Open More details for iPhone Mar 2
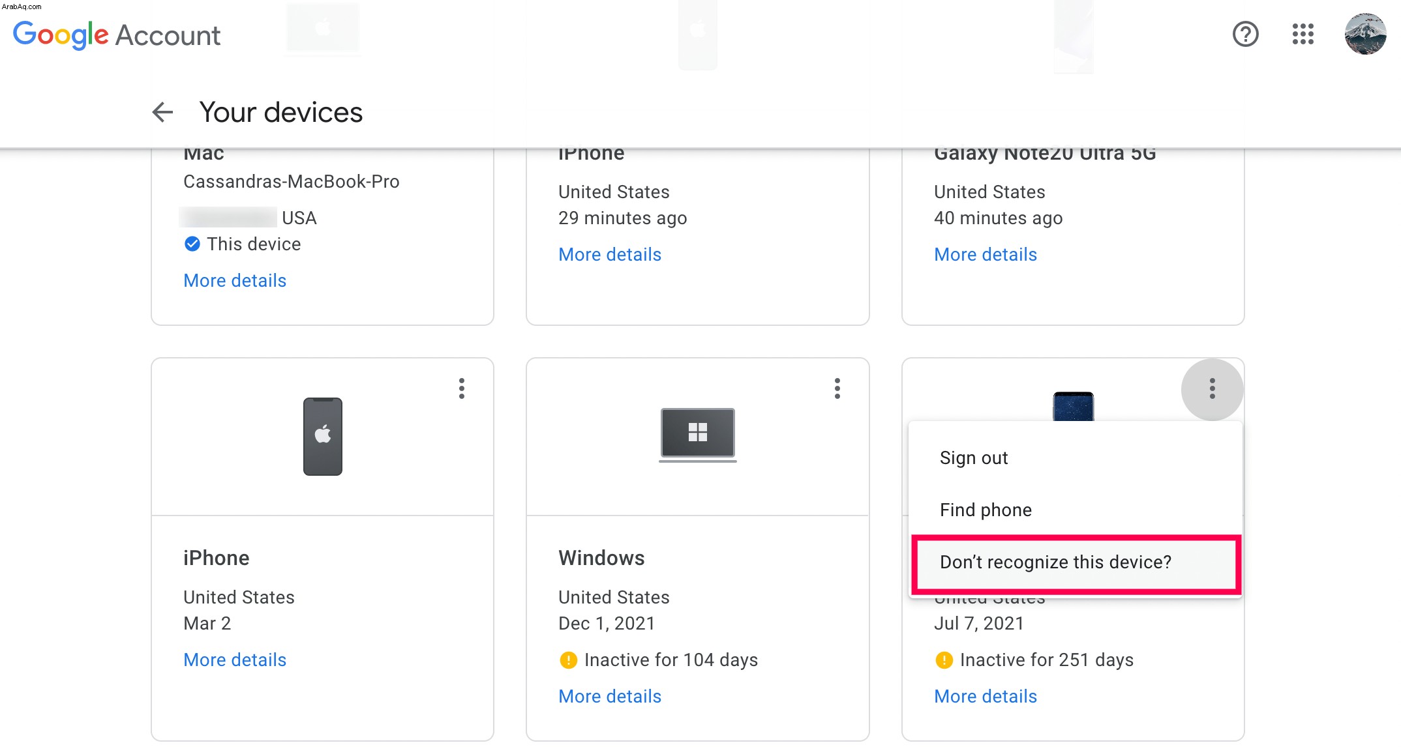This screenshot has height=756, width=1401. click(235, 660)
